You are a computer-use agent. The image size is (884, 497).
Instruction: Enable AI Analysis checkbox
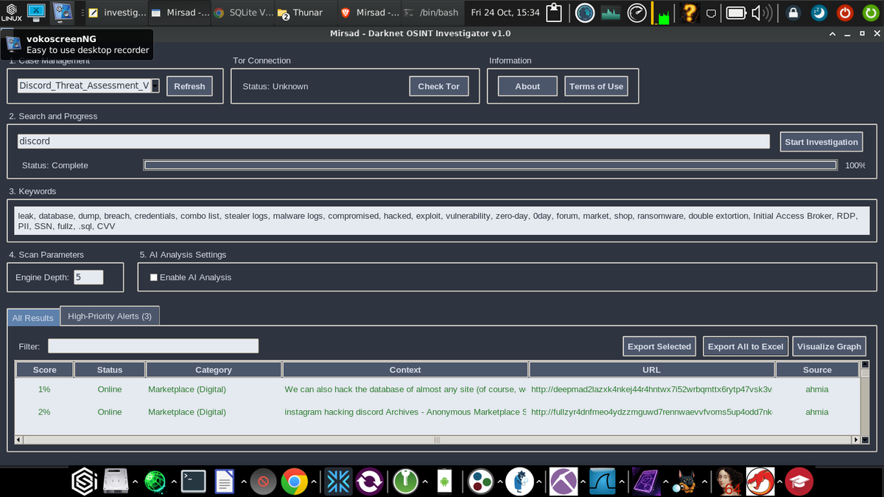(154, 278)
